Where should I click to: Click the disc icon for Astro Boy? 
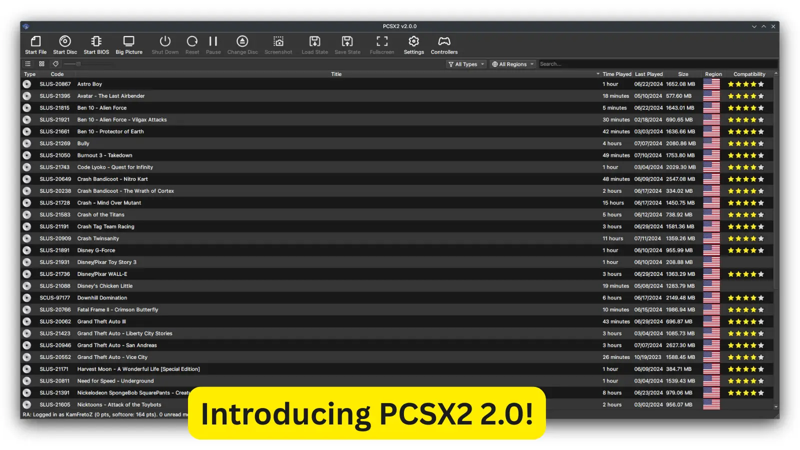point(27,84)
